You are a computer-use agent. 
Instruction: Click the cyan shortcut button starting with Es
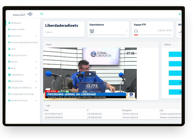pyautogui.click(x=175, y=92)
